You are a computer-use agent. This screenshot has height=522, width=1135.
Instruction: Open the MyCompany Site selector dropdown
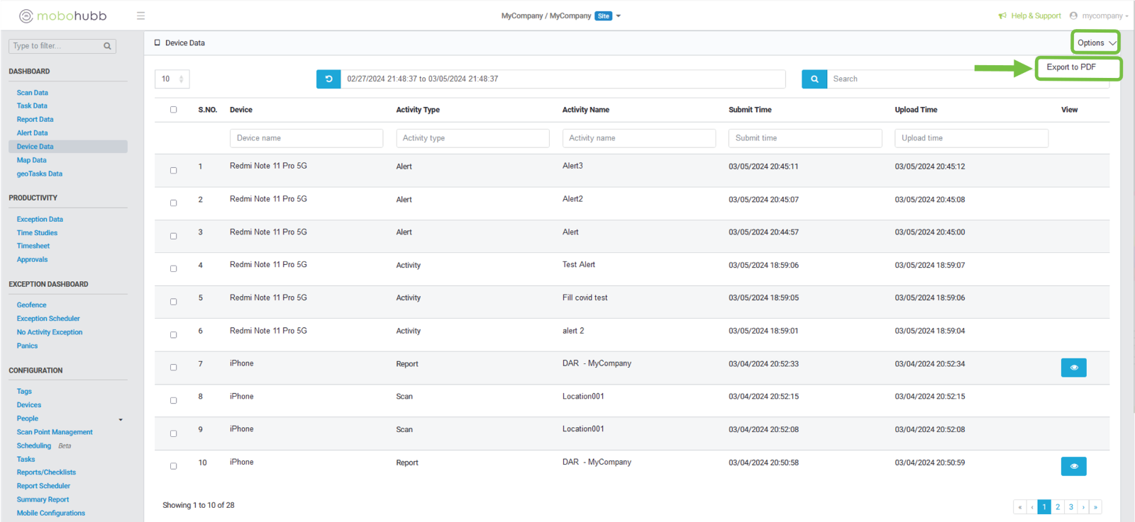[618, 16]
